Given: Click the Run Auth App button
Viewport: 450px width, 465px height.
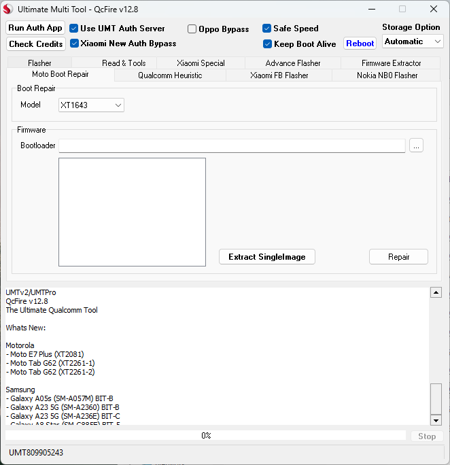Looking at the screenshot, I should point(35,28).
